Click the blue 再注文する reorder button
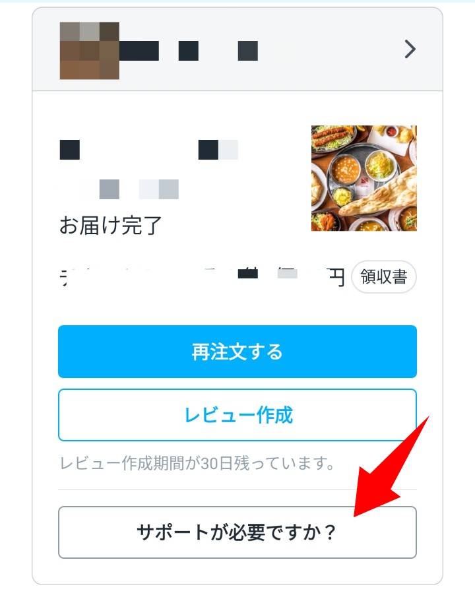The width and height of the screenshot is (475, 601). (237, 352)
